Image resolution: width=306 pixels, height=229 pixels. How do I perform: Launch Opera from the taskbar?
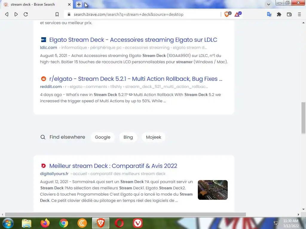pyautogui.click(x=119, y=223)
